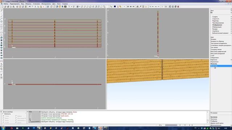Click the Погасить command in side panel
Screen dimensions: 232x130
coord(214,64)
